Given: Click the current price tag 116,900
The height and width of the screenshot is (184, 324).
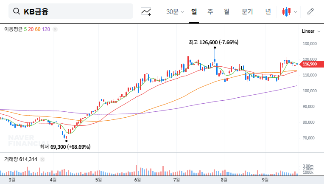Looking at the screenshot, I should pos(311,64).
